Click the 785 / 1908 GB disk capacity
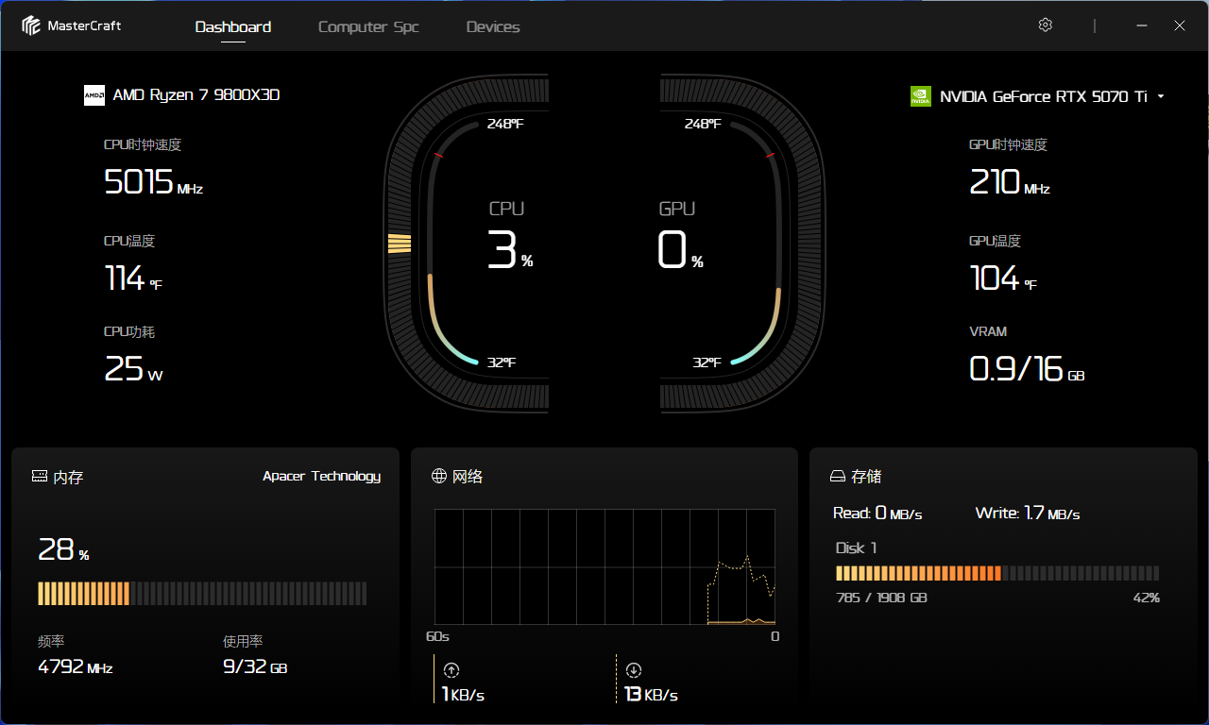 [882, 598]
